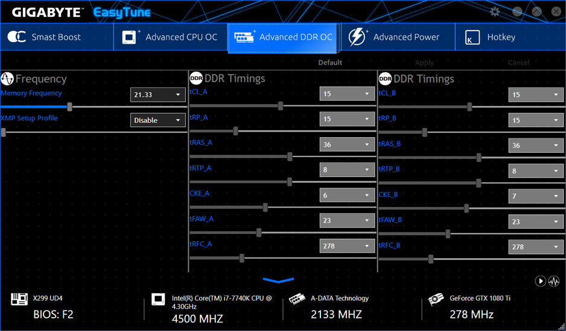
Task: Click the Default button
Action: (330, 63)
